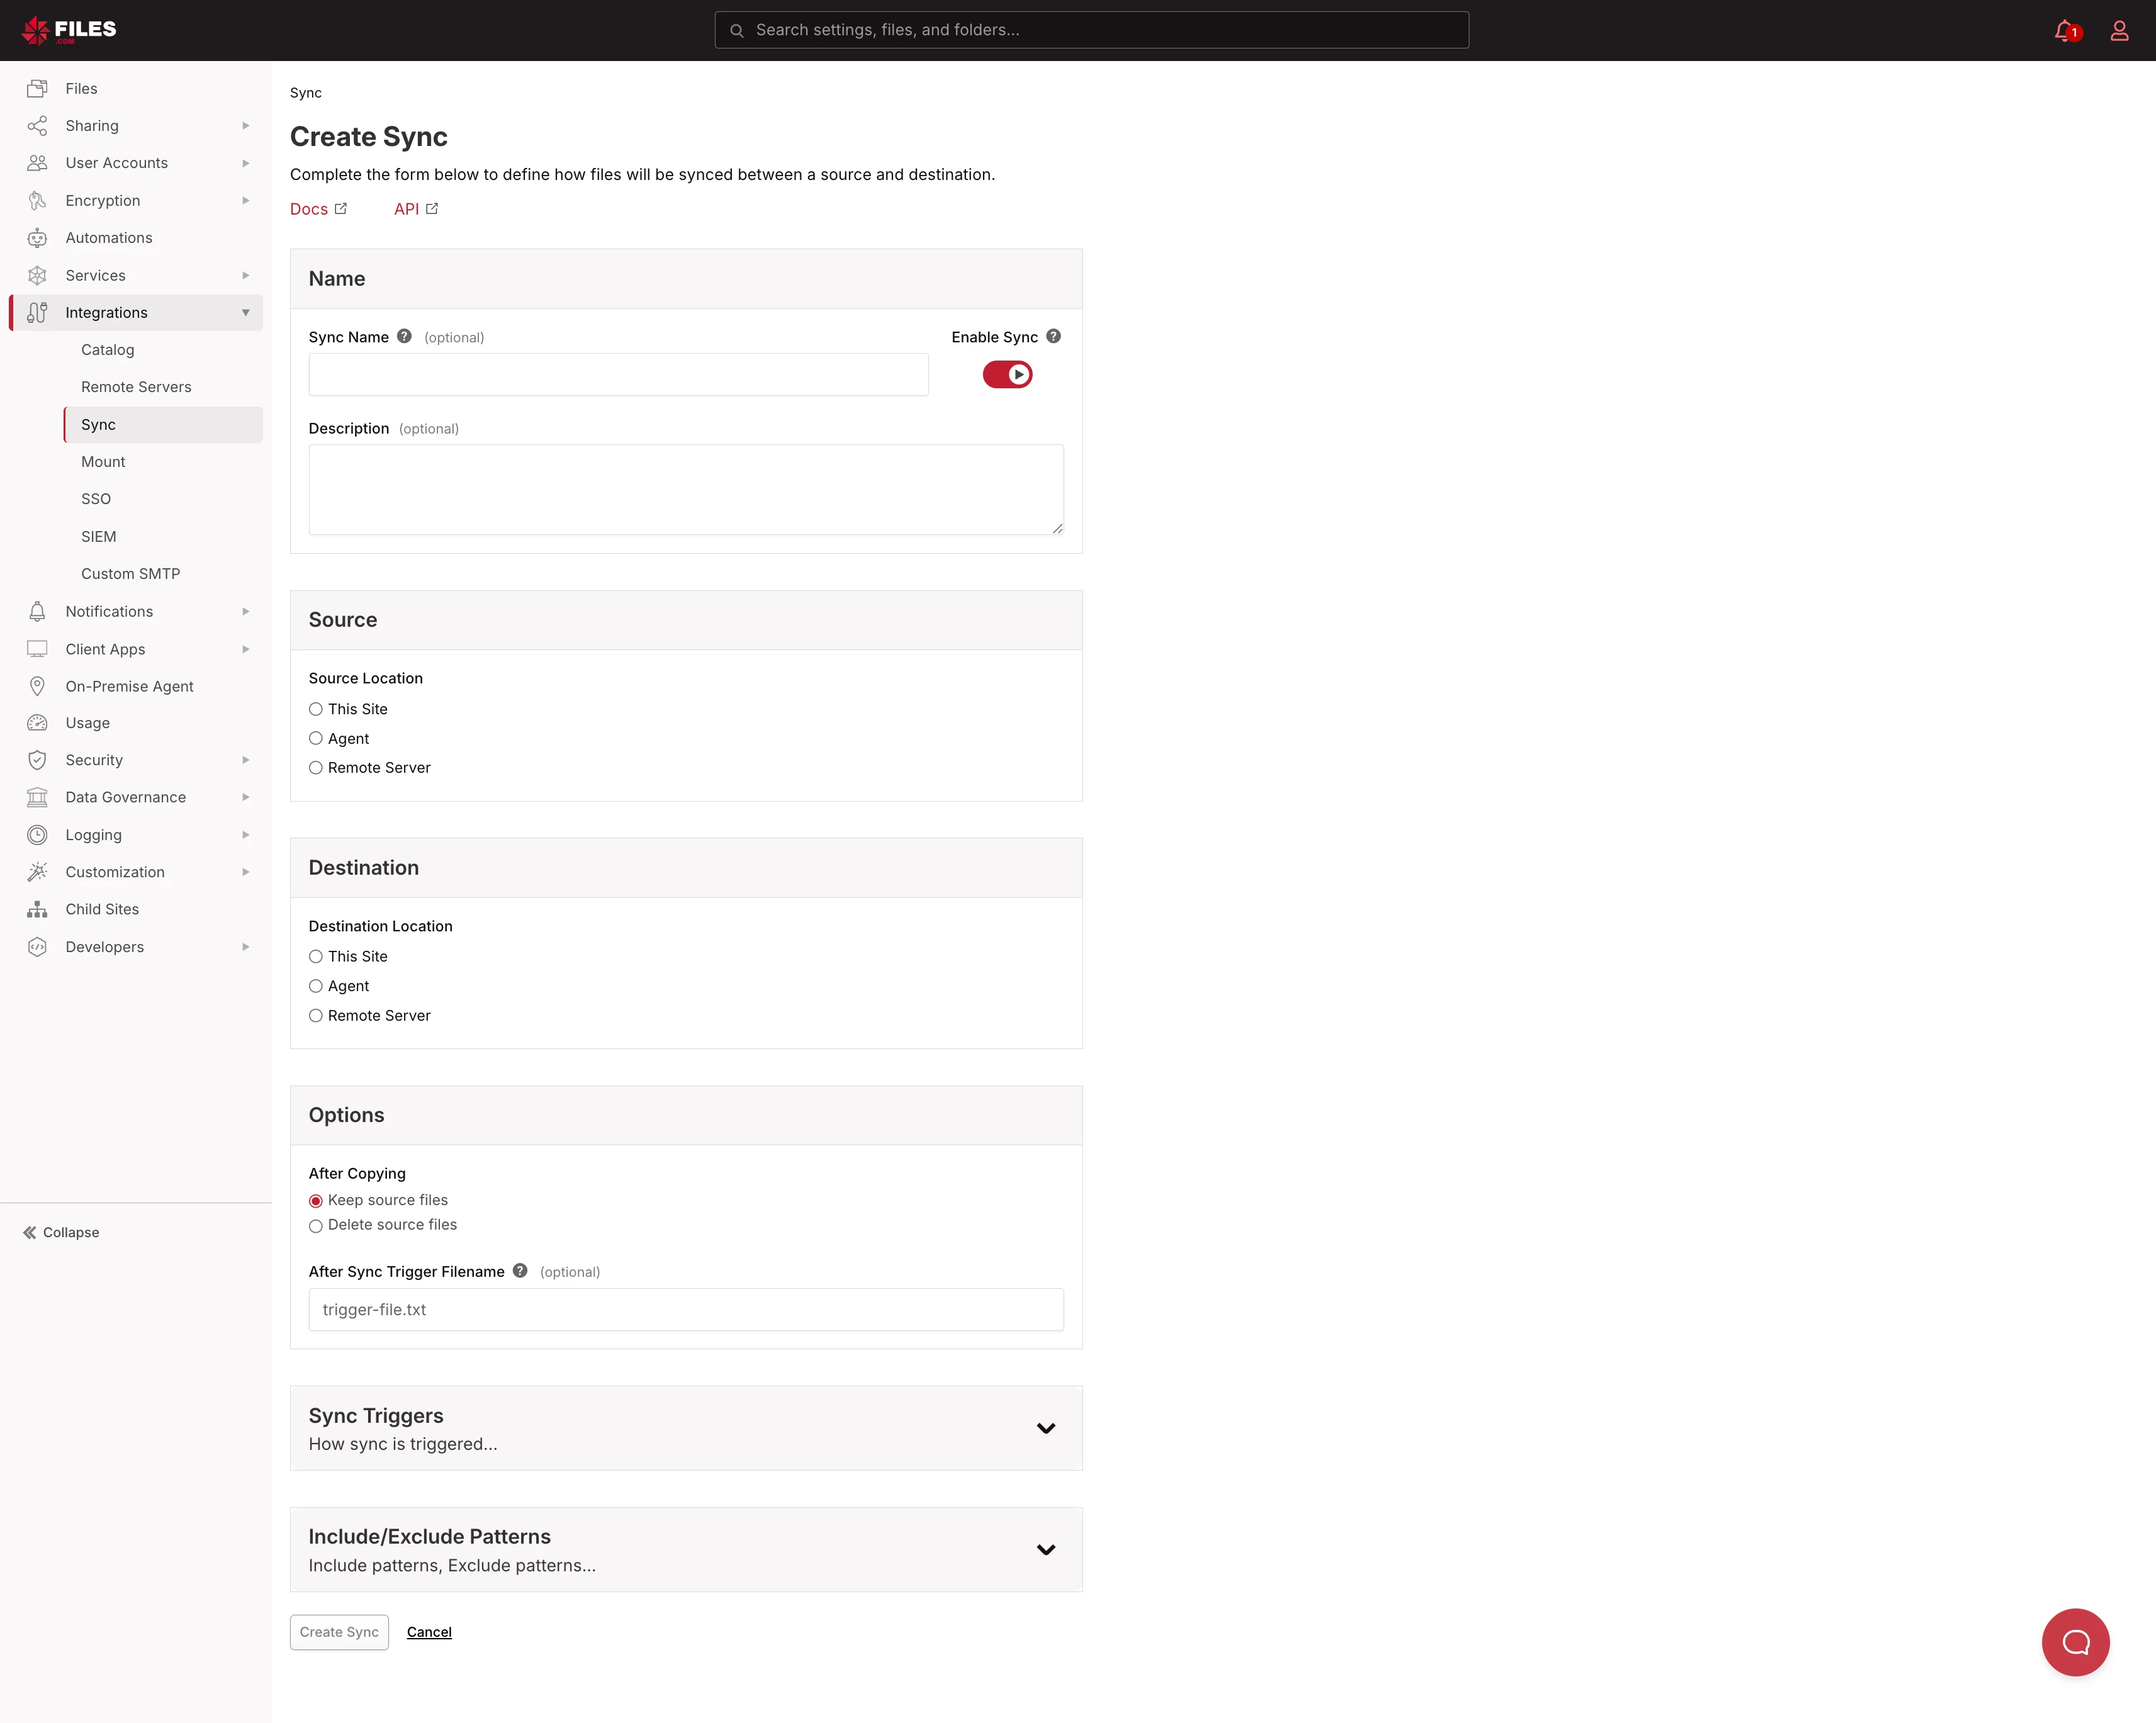Image resolution: width=2156 pixels, height=1723 pixels.
Task: Click the Sync Name input field
Action: pyautogui.click(x=618, y=374)
